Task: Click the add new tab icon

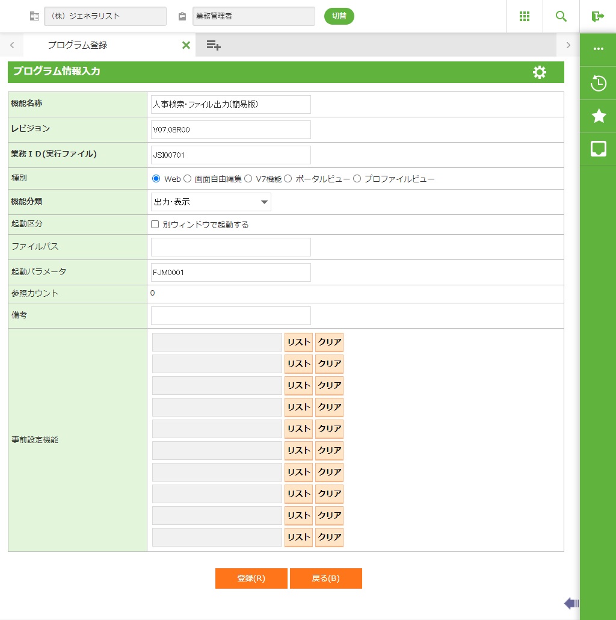Action: [214, 45]
